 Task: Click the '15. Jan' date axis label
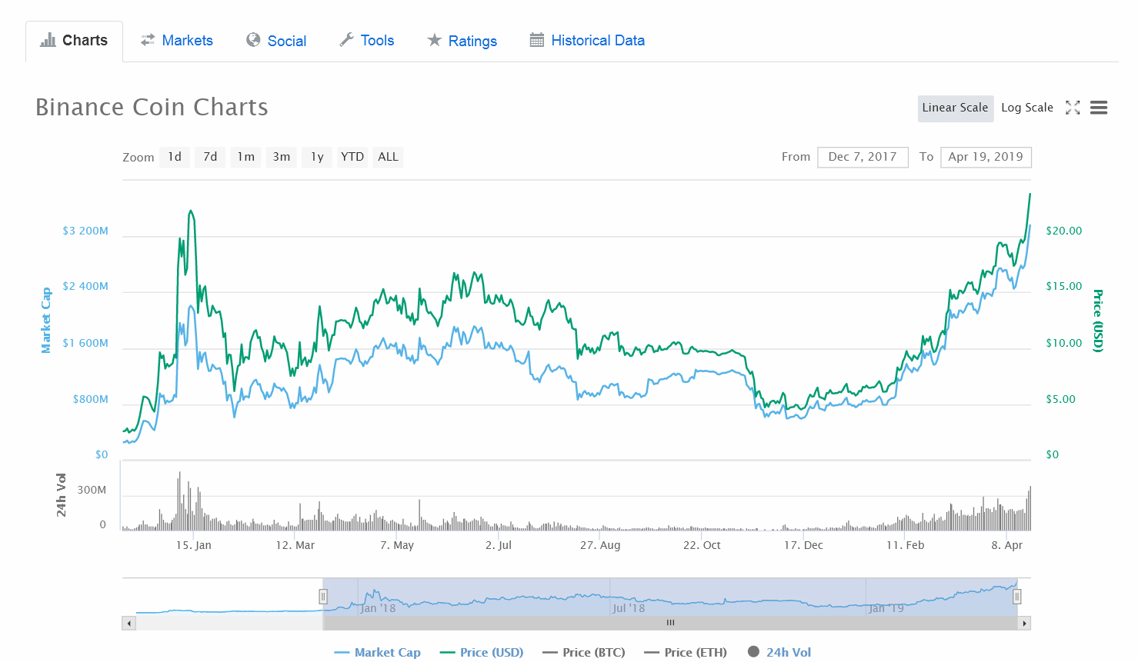click(194, 545)
